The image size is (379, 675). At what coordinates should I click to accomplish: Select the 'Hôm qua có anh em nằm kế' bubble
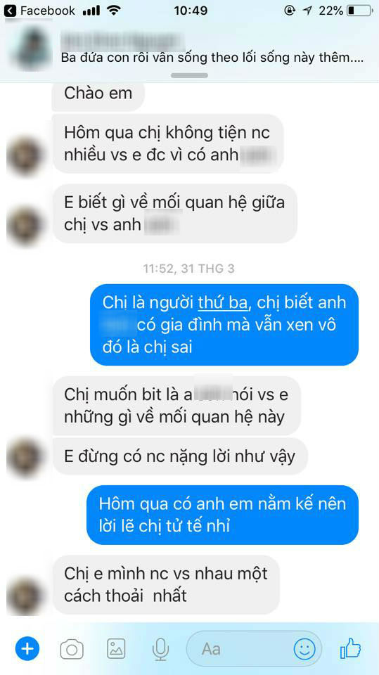(223, 515)
